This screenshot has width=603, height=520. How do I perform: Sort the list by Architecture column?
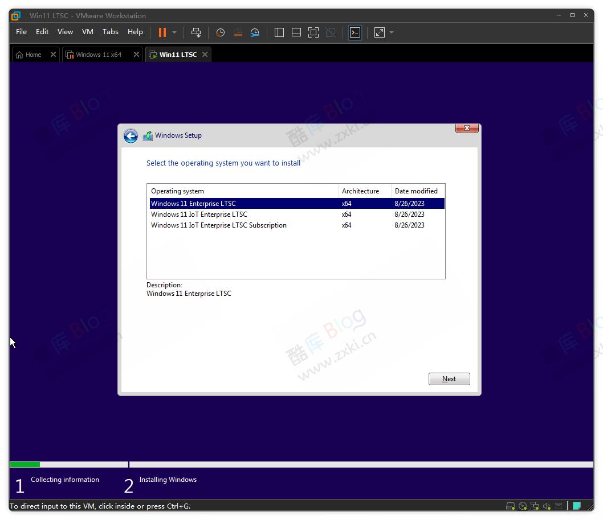360,191
